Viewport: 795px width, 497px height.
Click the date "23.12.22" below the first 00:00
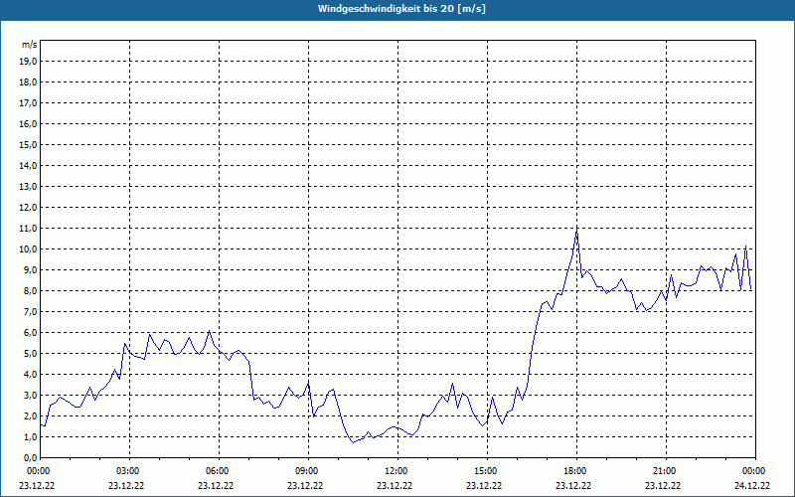[x=37, y=485]
